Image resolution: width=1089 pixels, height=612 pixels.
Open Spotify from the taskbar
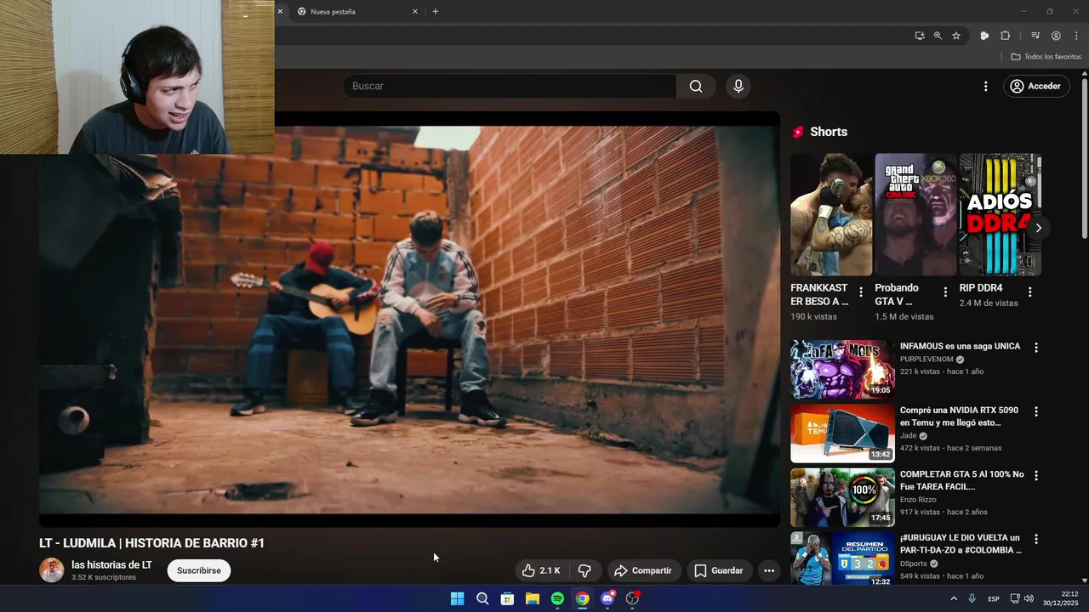(x=557, y=598)
